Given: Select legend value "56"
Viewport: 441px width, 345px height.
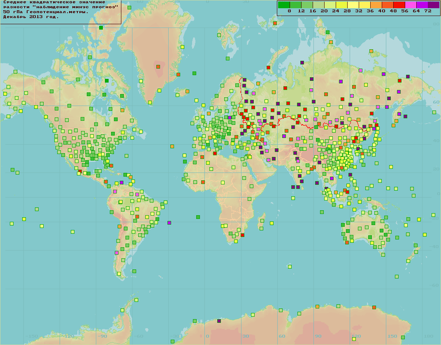Looking at the screenshot, I should (x=405, y=11).
